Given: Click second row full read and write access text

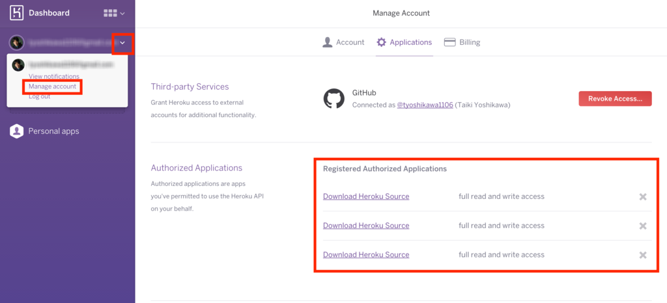Looking at the screenshot, I should click(x=502, y=226).
